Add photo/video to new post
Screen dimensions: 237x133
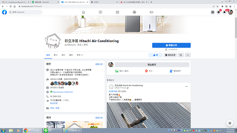tap(122, 71)
